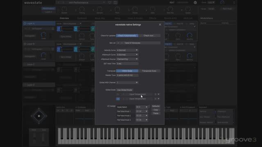Viewport: 262px width, 147px height.
Task: Click the SST Hold Time field
Action: tap(127, 64)
